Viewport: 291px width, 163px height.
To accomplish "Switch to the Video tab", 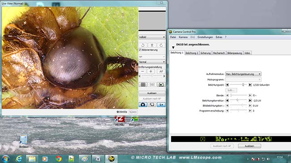I will [x=247, y=53].
